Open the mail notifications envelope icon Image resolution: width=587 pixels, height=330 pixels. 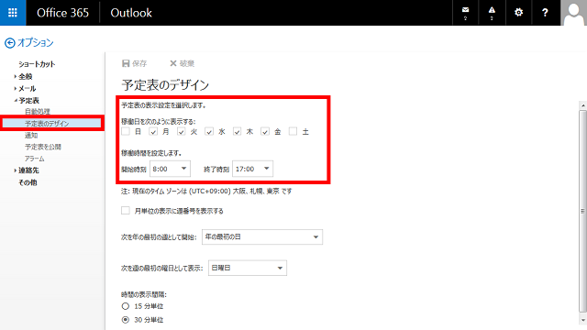(465, 12)
